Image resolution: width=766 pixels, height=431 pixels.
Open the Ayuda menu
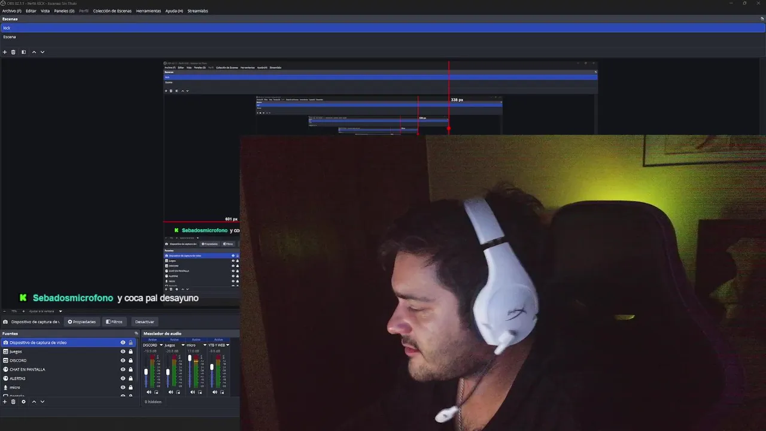174,11
